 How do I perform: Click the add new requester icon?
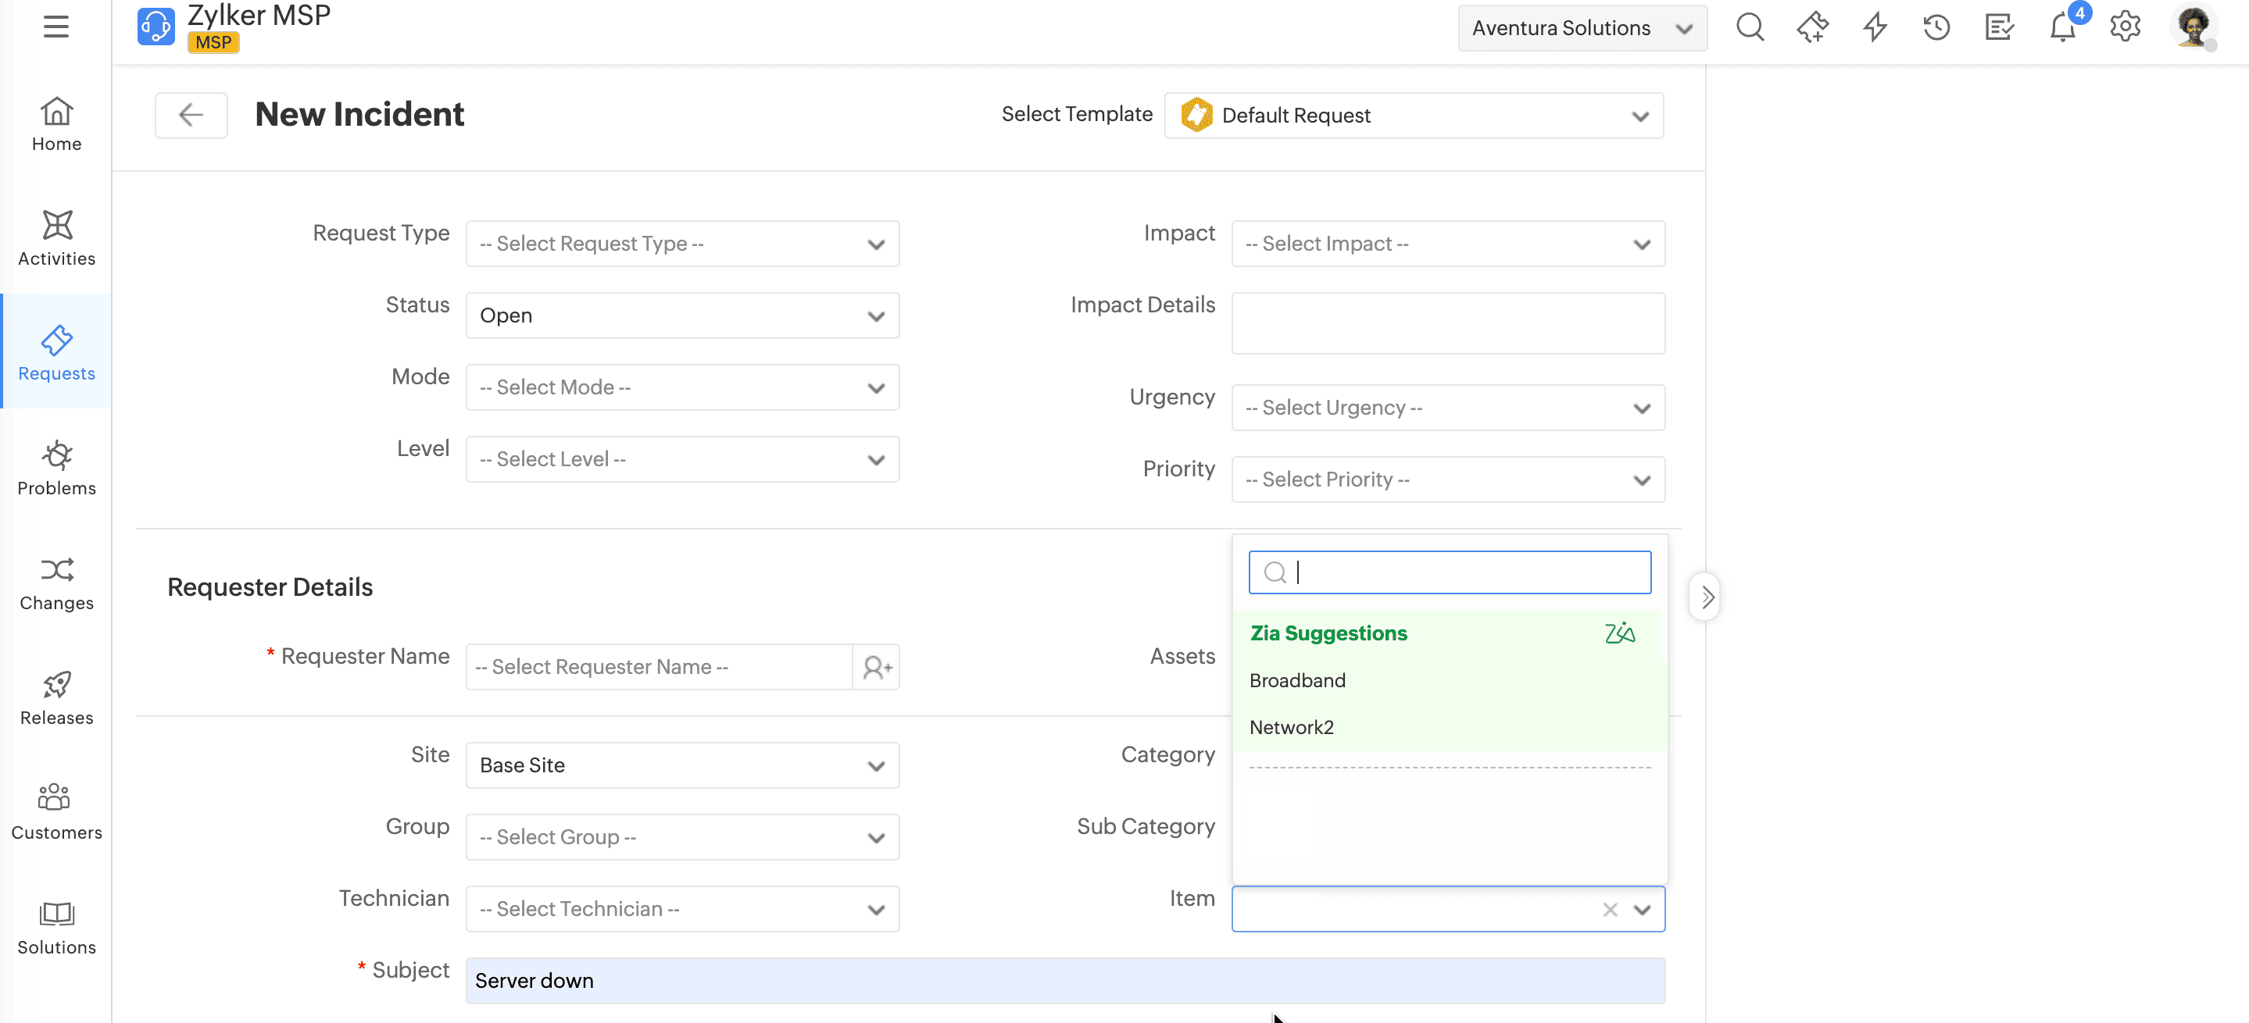(877, 667)
